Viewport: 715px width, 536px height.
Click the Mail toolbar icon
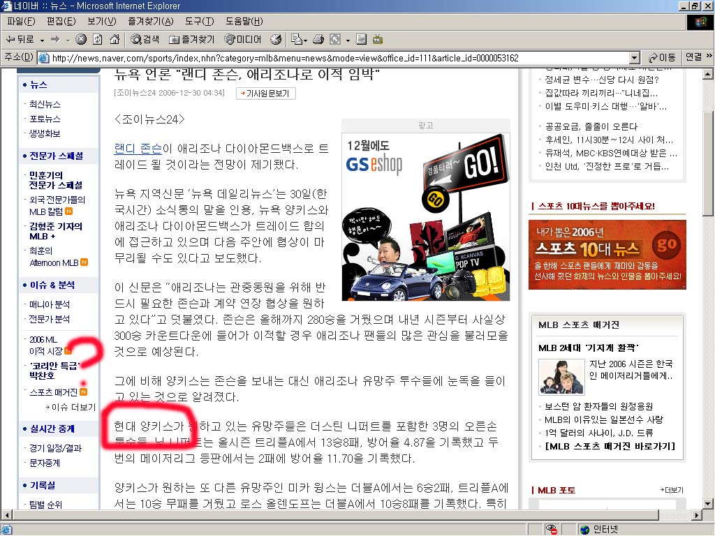(x=296, y=40)
